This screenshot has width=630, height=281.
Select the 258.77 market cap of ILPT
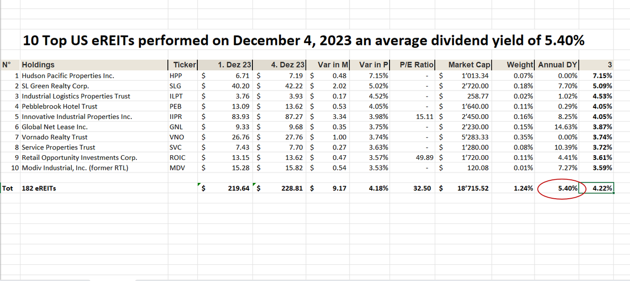[x=478, y=96]
